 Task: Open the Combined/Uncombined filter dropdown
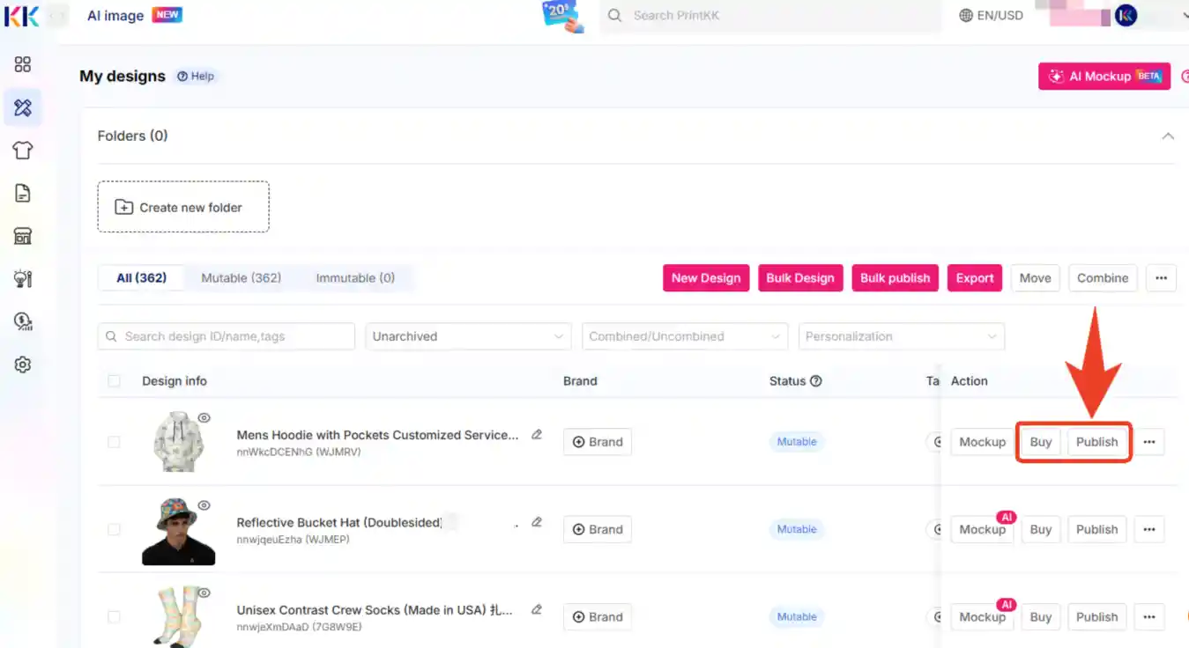(x=685, y=336)
